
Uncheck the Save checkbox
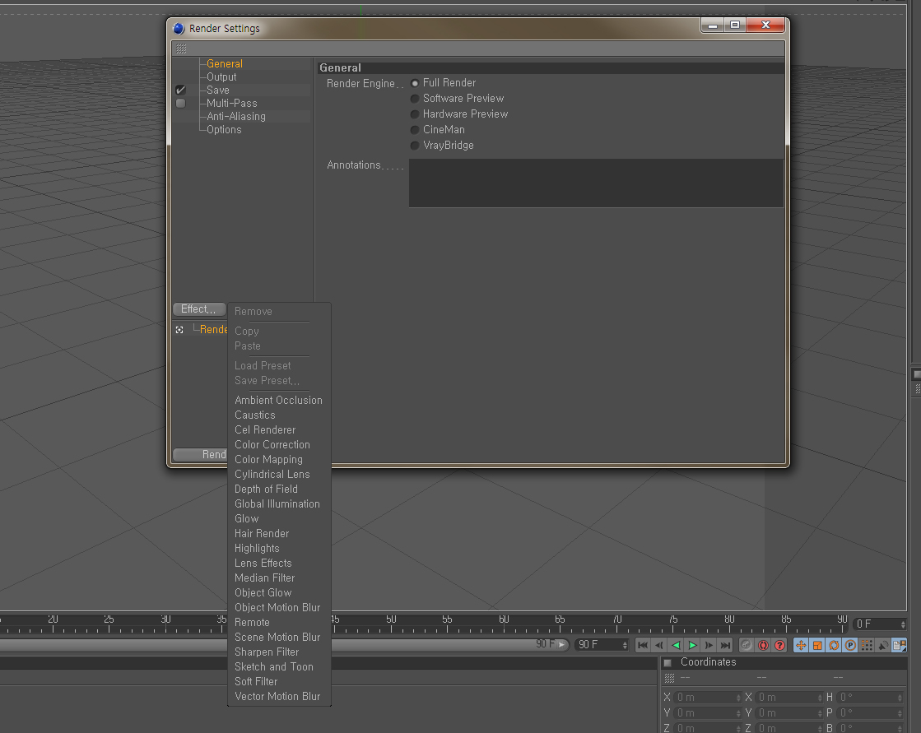tap(181, 90)
